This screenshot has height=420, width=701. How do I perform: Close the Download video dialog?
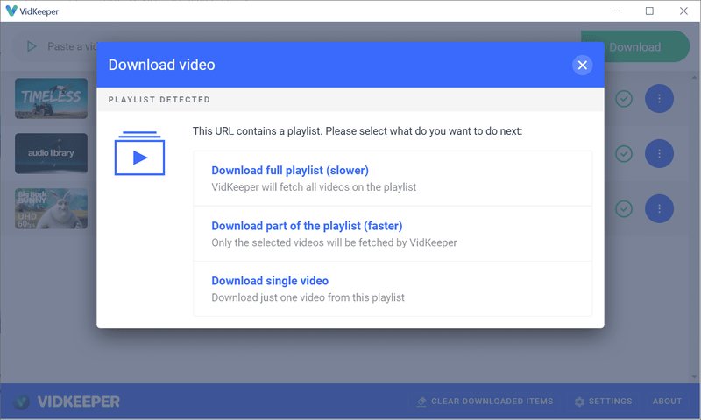tap(582, 65)
